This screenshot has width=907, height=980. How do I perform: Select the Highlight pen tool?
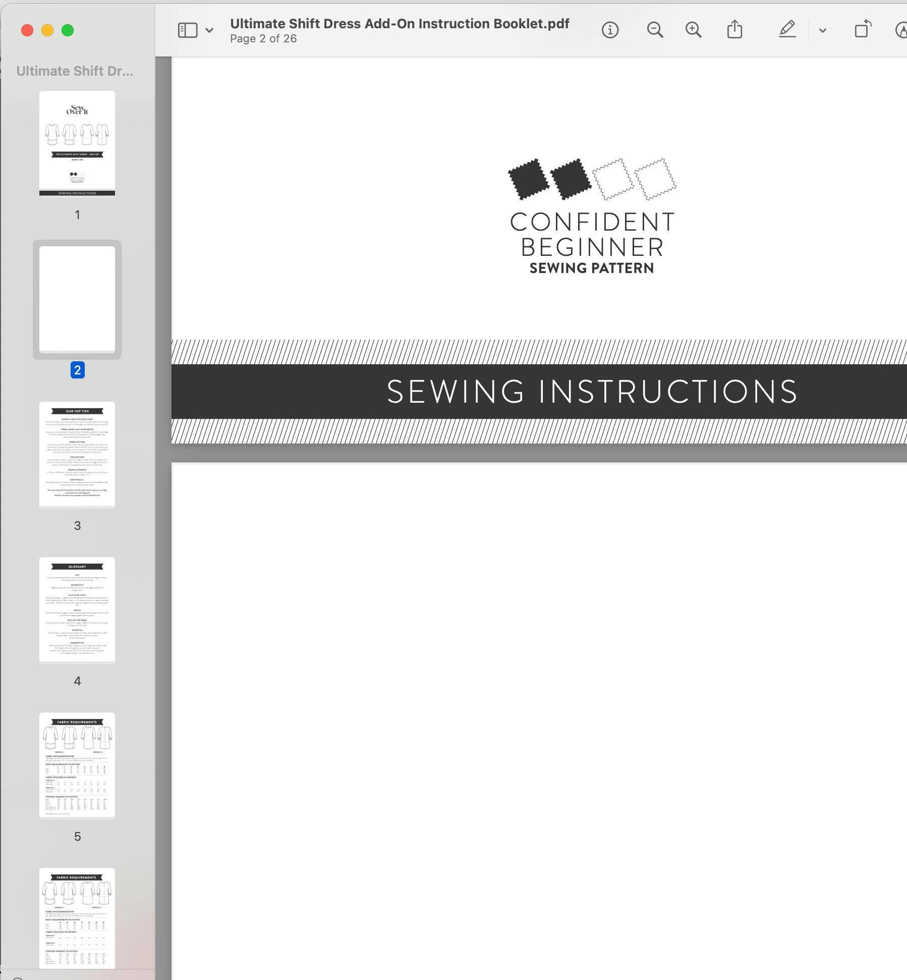[x=787, y=30]
